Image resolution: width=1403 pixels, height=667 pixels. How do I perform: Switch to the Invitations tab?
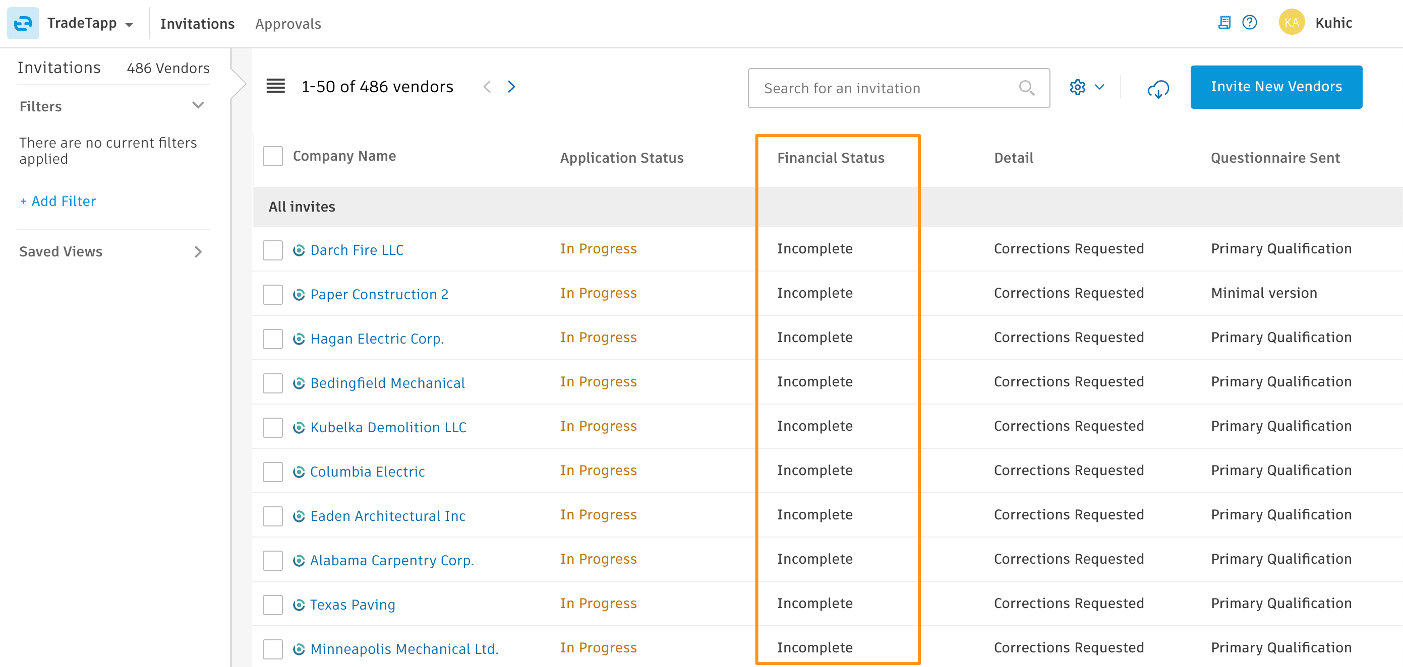coord(197,24)
